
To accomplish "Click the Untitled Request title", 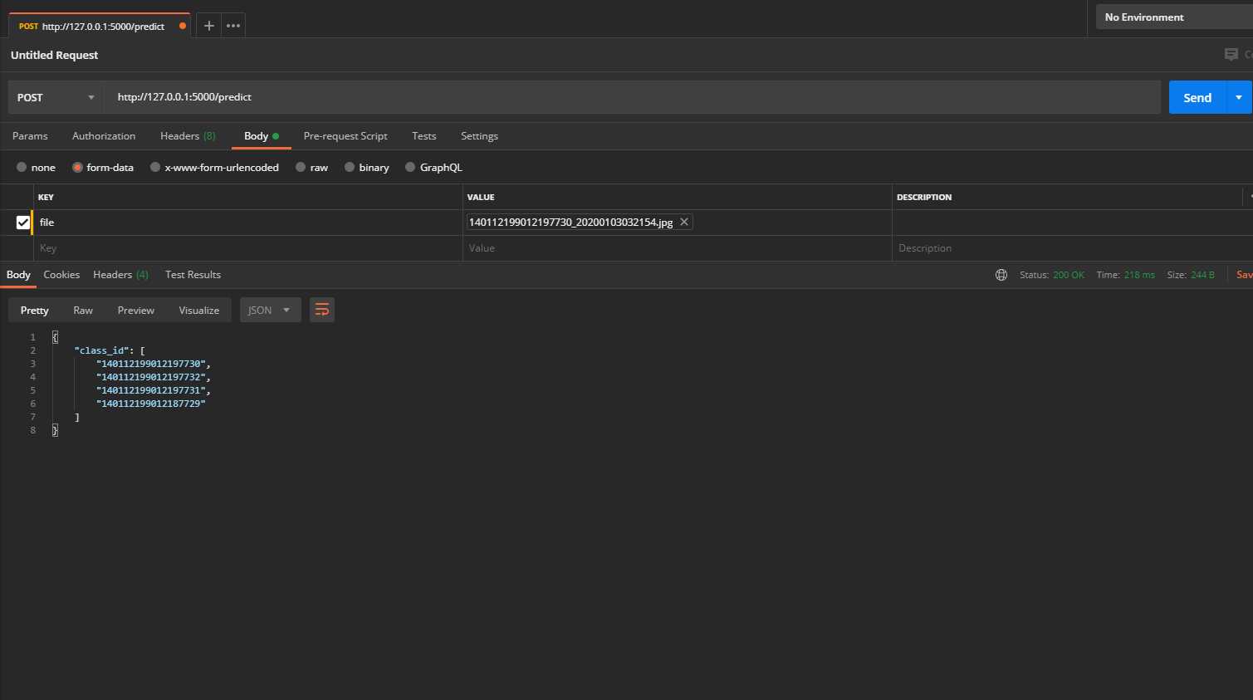I will (x=54, y=55).
